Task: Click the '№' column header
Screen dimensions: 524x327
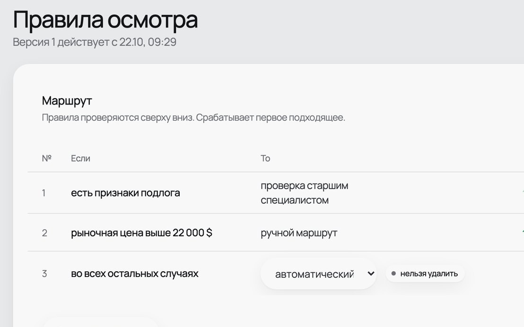Action: coord(47,158)
